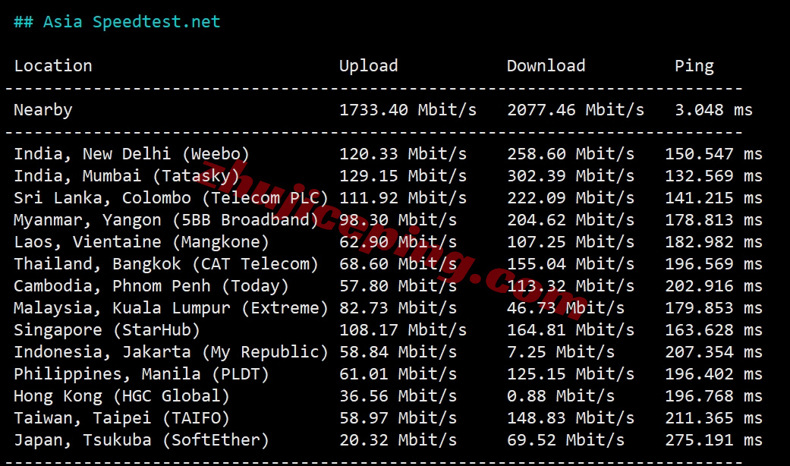This screenshot has width=790, height=466.
Task: Click the upload value "20.32 Mbit/s"
Action: 398,439
